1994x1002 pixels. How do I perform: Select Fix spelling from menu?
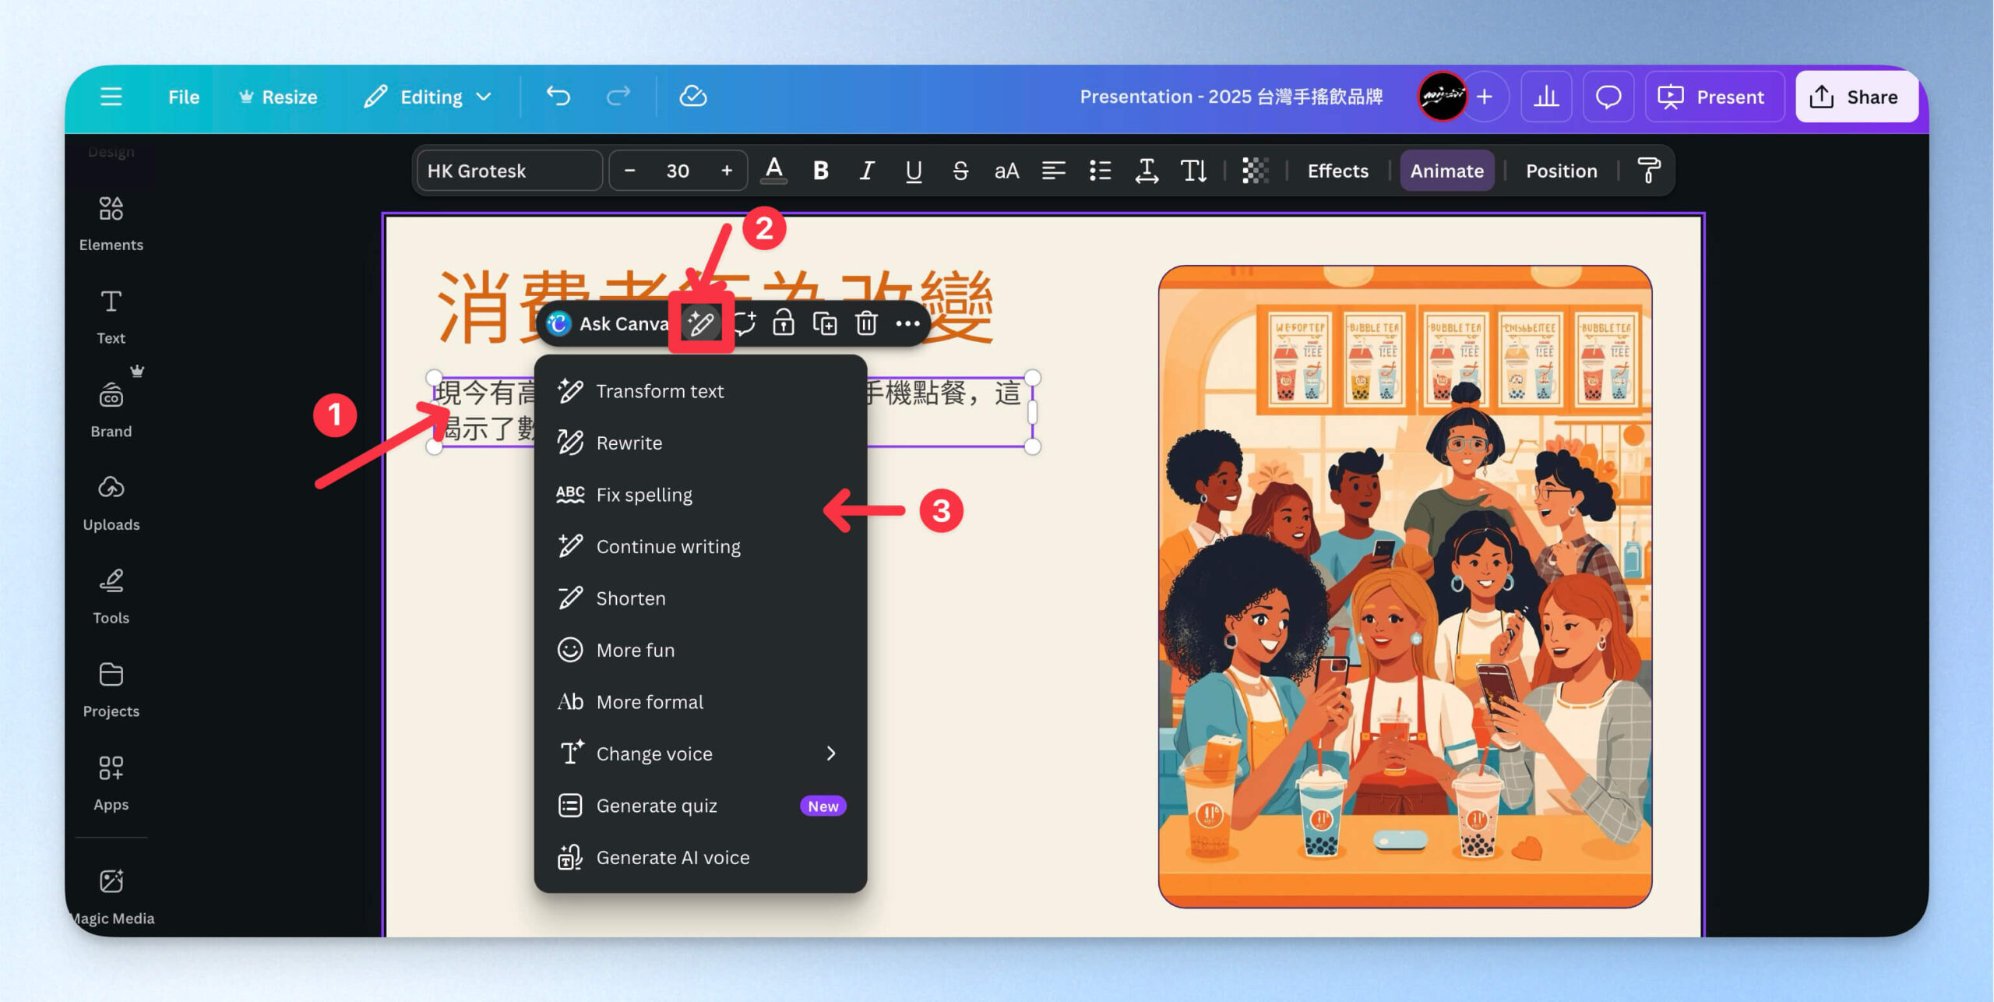(643, 495)
